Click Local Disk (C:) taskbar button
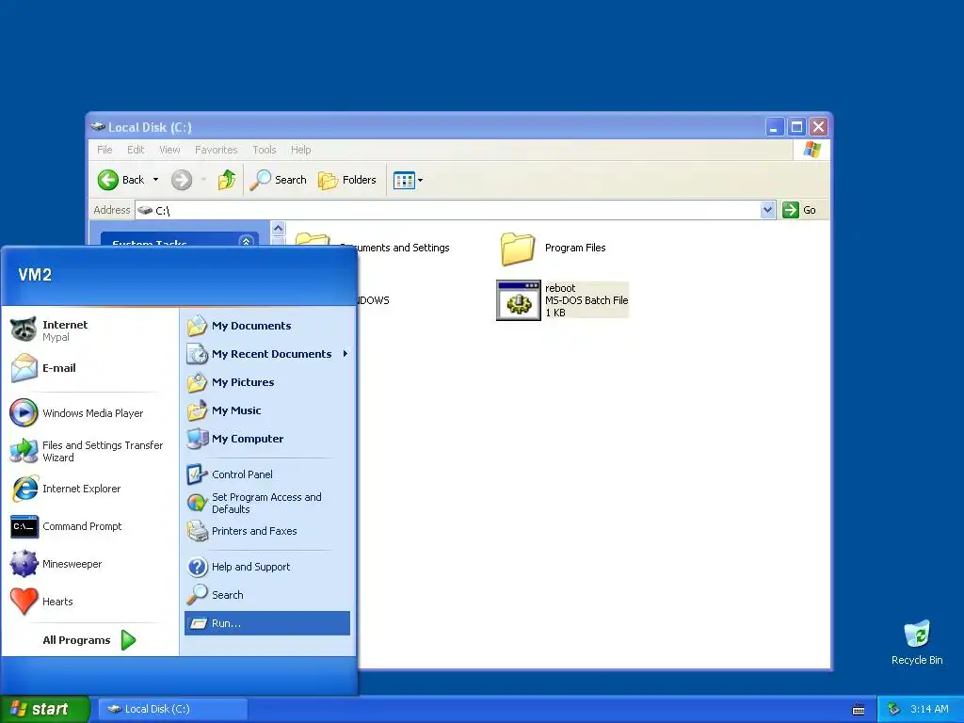Screen dimensions: 964x723 173,709
